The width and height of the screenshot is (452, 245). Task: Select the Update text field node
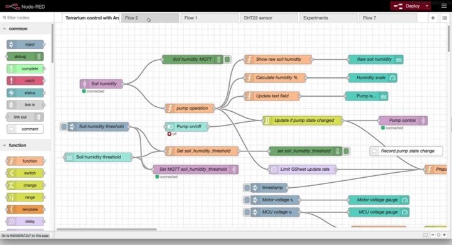click(272, 96)
